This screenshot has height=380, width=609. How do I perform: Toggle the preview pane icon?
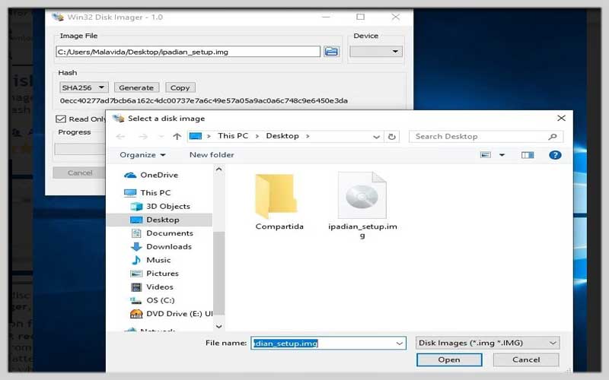tap(528, 155)
